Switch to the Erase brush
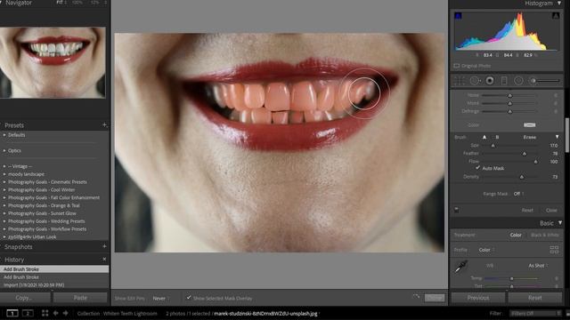570x320 pixels. [x=530, y=137]
